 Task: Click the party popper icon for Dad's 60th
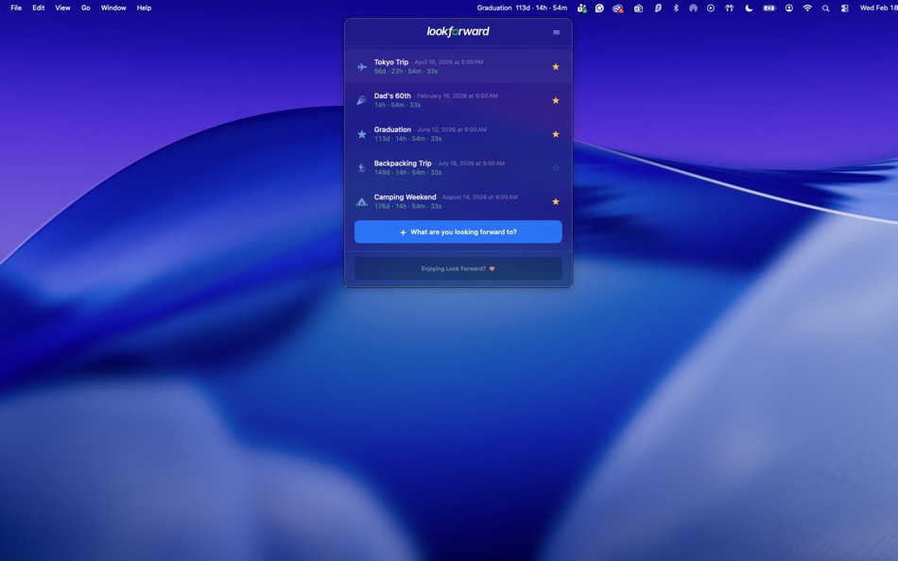pyautogui.click(x=360, y=99)
